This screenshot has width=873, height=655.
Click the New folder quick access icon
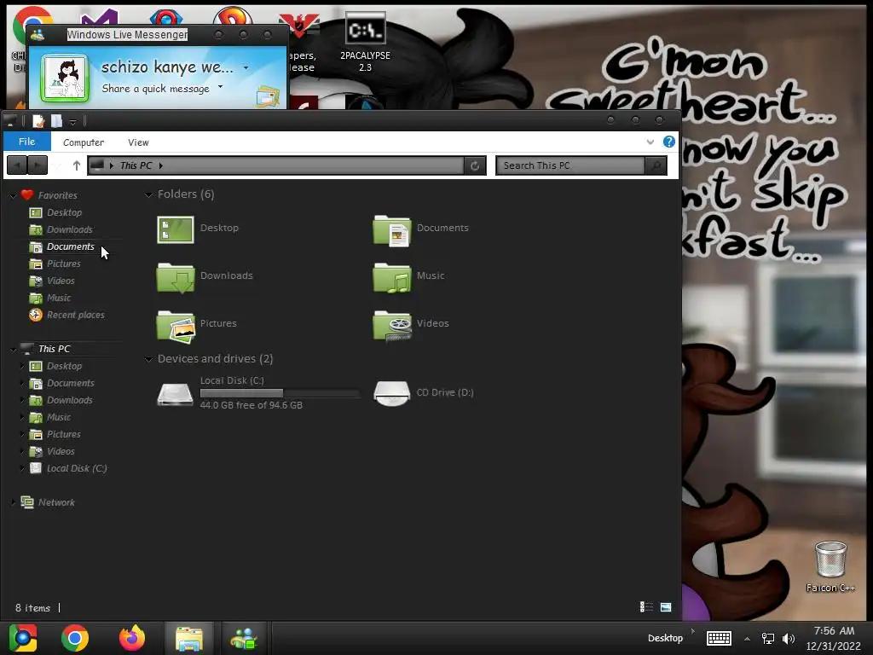pyautogui.click(x=57, y=121)
